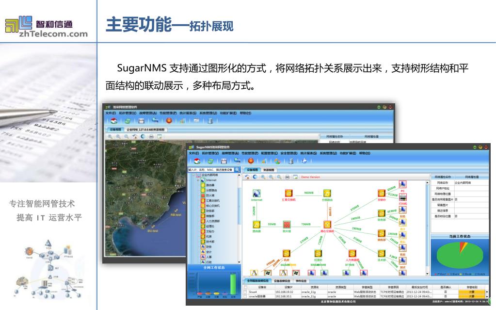Open 文件(F) menu in the SugarNMS window
The width and height of the screenshot is (496, 310).
[x=193, y=153]
